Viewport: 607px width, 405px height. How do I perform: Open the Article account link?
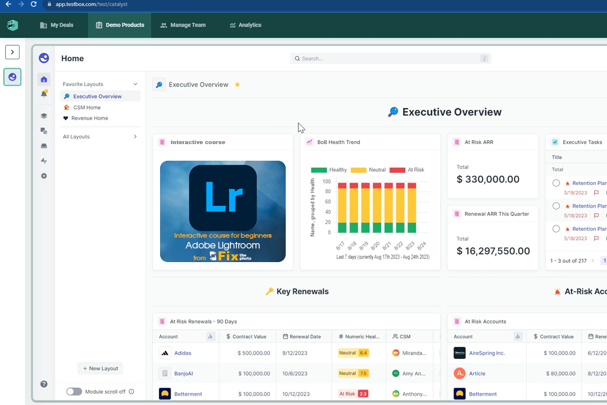(x=477, y=374)
